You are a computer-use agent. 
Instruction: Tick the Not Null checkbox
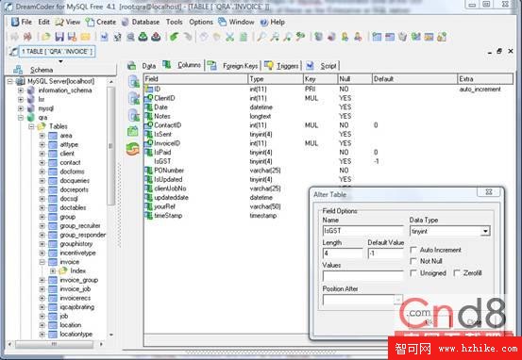413,261
